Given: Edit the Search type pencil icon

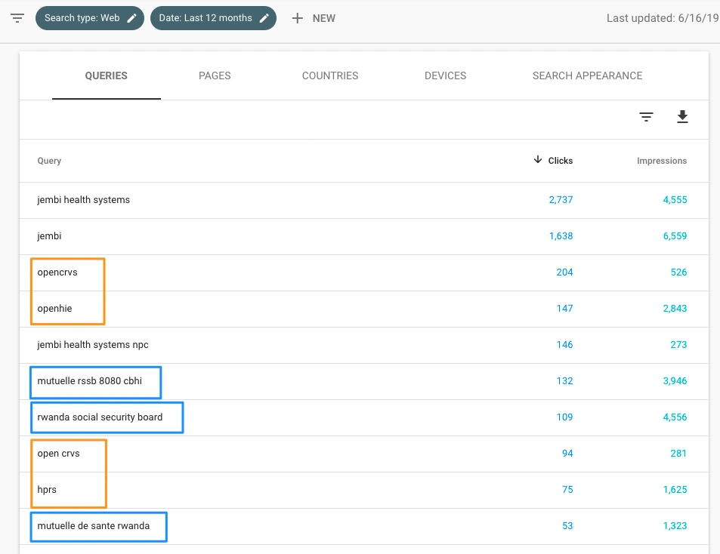Looking at the screenshot, I should [x=131, y=18].
